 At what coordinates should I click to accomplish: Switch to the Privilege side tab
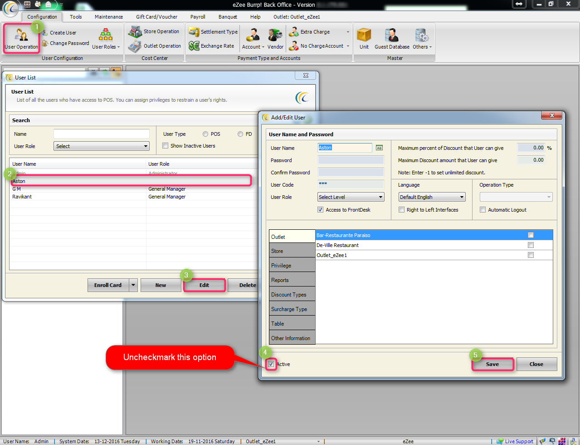pos(292,265)
